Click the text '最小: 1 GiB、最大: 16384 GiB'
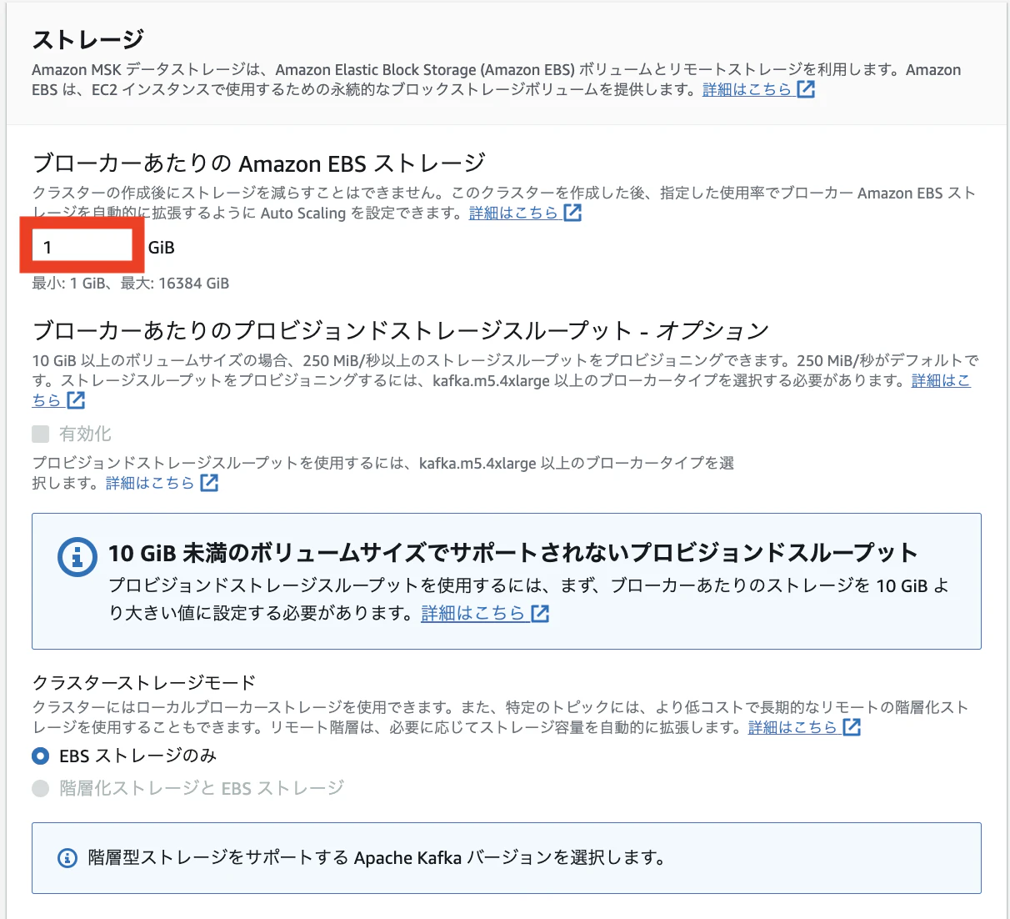Screen dimensions: 1010x919 point(131,284)
